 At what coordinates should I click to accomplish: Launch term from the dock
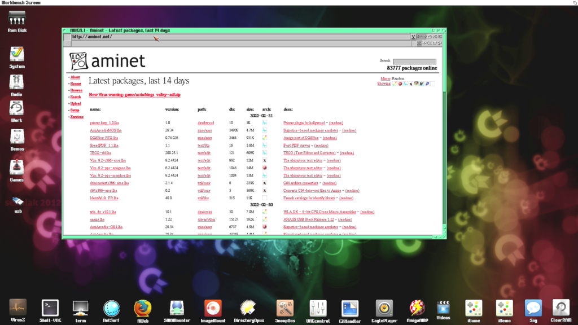pyautogui.click(x=80, y=311)
